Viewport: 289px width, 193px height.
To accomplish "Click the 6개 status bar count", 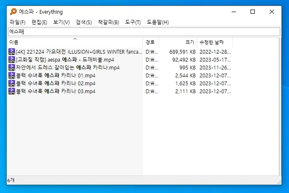I will [x=11, y=180].
